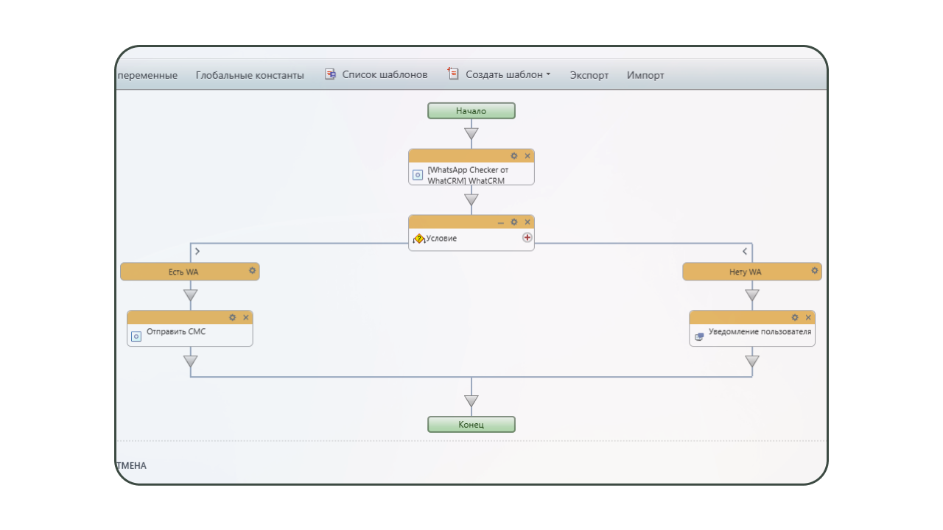The height and width of the screenshot is (530, 943).
Task: Click the insertion arrow below Начало
Action: 471,134
